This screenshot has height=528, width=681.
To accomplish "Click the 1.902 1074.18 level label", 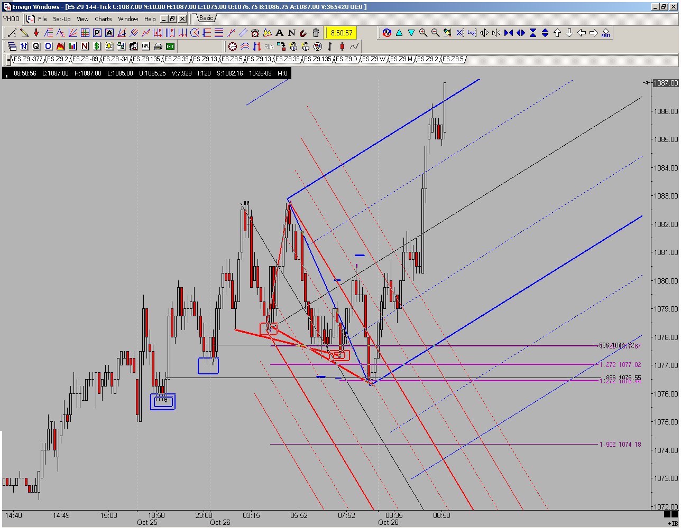I will [x=620, y=445].
